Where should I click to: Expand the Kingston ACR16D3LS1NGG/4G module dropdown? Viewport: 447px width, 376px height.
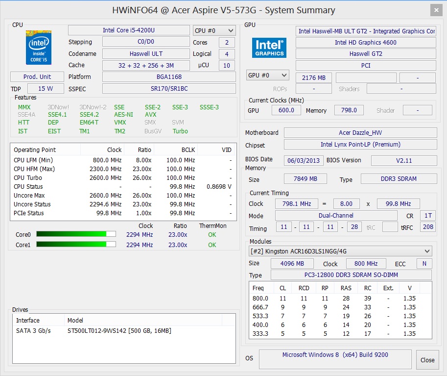tap(340, 251)
